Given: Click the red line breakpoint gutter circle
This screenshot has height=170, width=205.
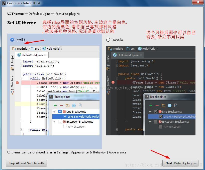Looking at the screenshot, I should (x=17, y=83).
